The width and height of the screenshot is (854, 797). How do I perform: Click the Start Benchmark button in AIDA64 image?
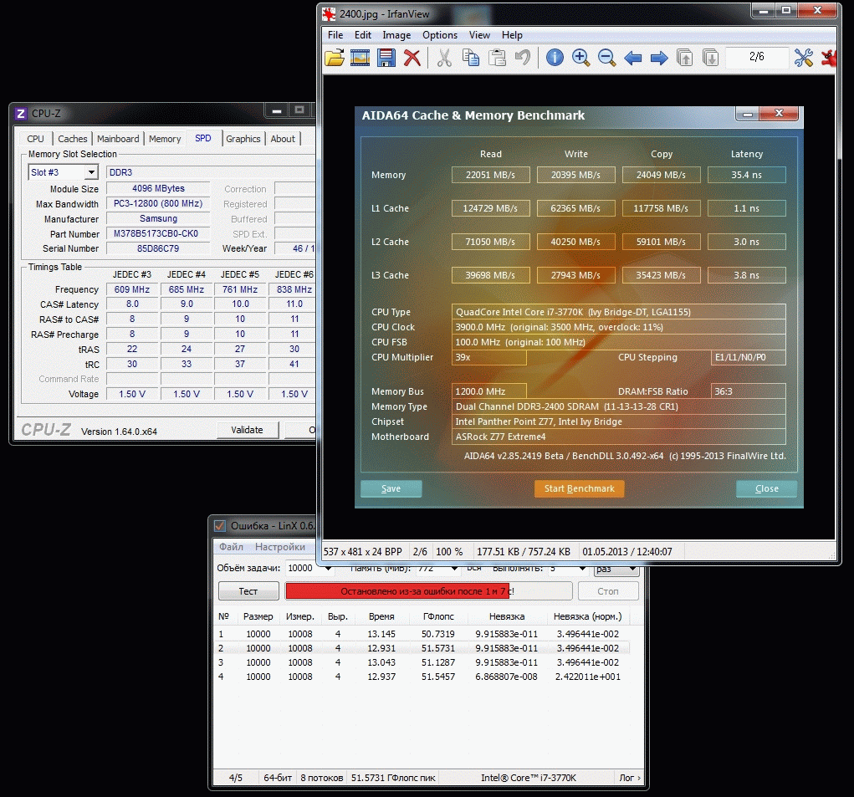pos(579,488)
